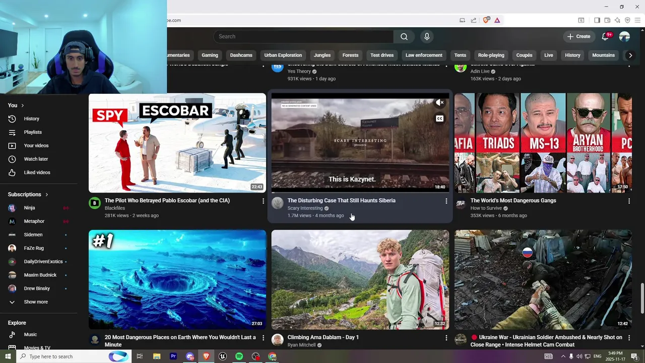645x363 pixels.
Task: Open Unreal Engine from the taskbar
Action: [223, 356]
